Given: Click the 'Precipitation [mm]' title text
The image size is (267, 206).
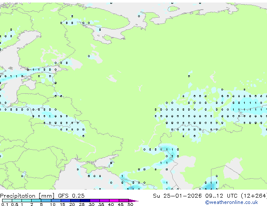Looking at the screenshot, I should coord(27,196).
